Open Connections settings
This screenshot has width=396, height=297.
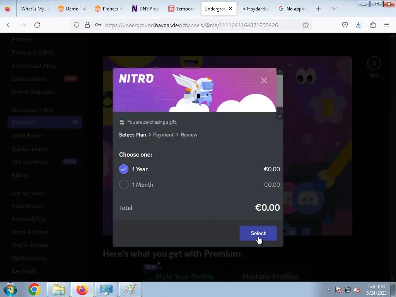(x=28, y=79)
